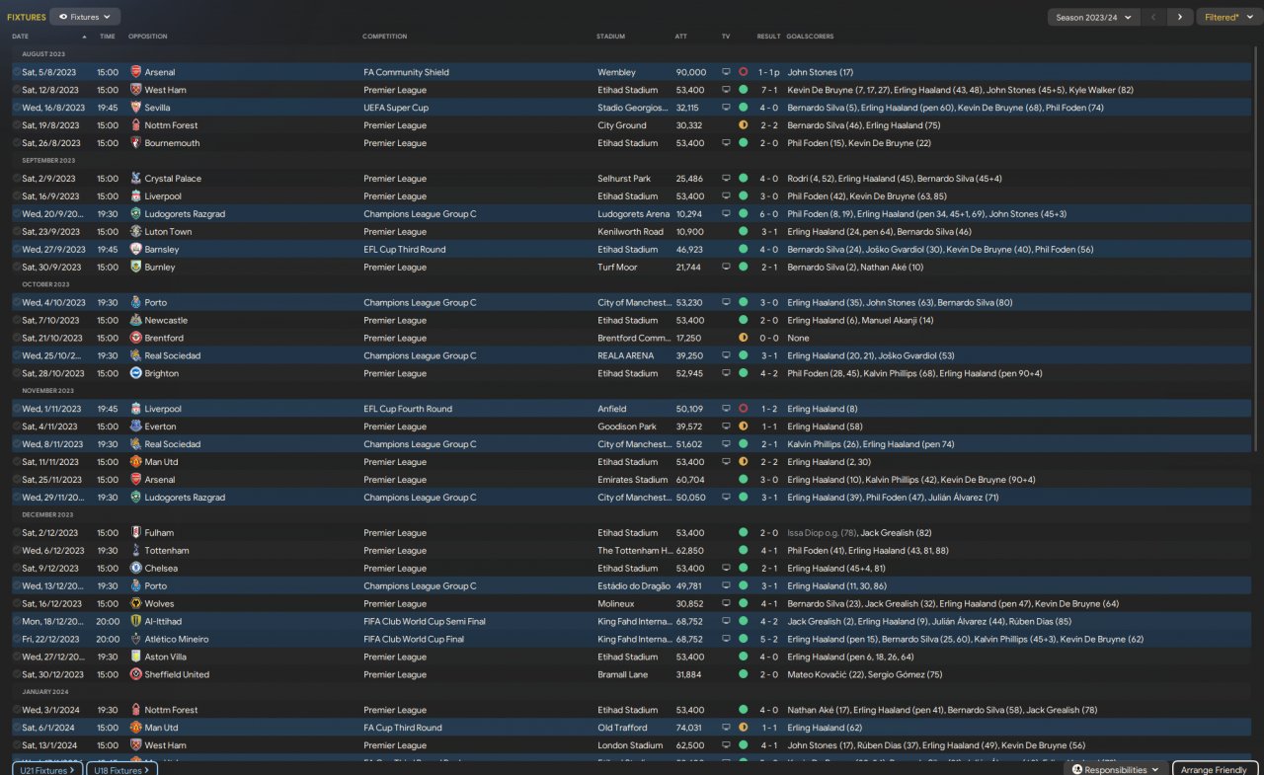Image resolution: width=1264 pixels, height=775 pixels.
Task: Open the U18 Fixtures page
Action: click(121, 770)
